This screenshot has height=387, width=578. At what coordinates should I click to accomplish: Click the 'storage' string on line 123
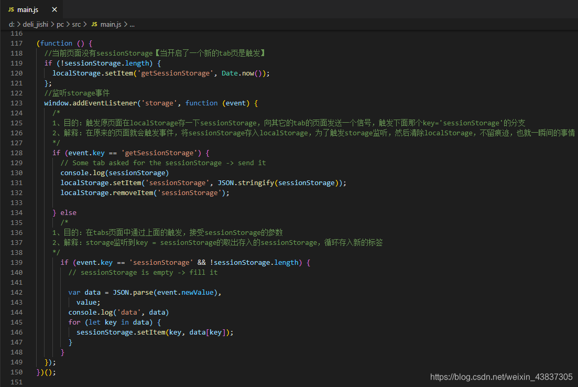coord(159,103)
